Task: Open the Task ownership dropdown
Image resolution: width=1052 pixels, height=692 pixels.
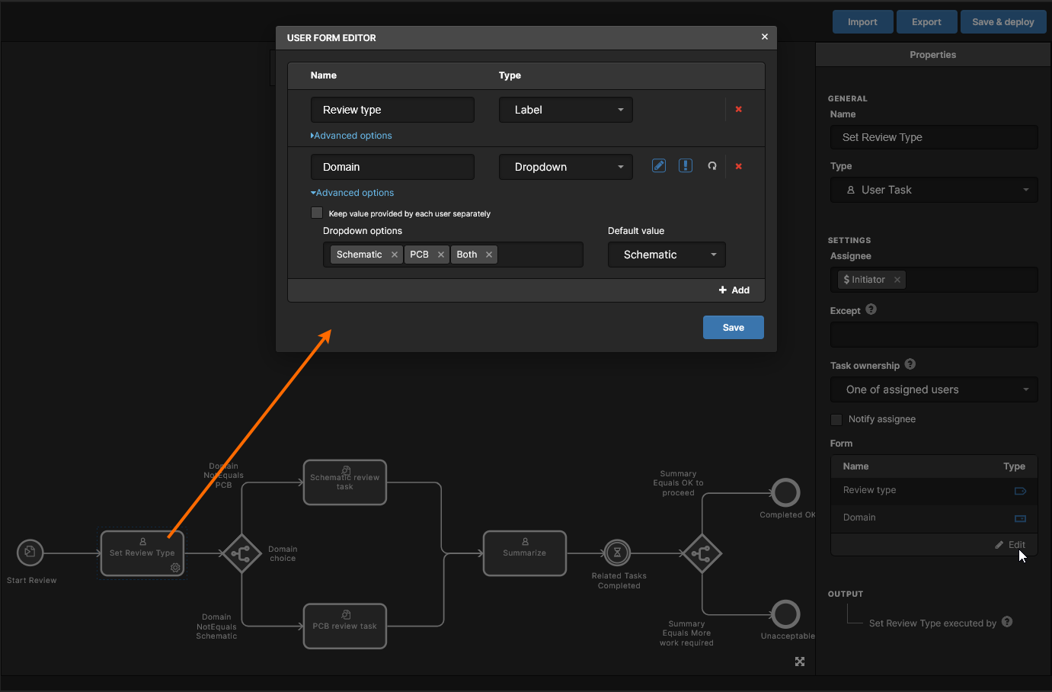Action: [934, 389]
